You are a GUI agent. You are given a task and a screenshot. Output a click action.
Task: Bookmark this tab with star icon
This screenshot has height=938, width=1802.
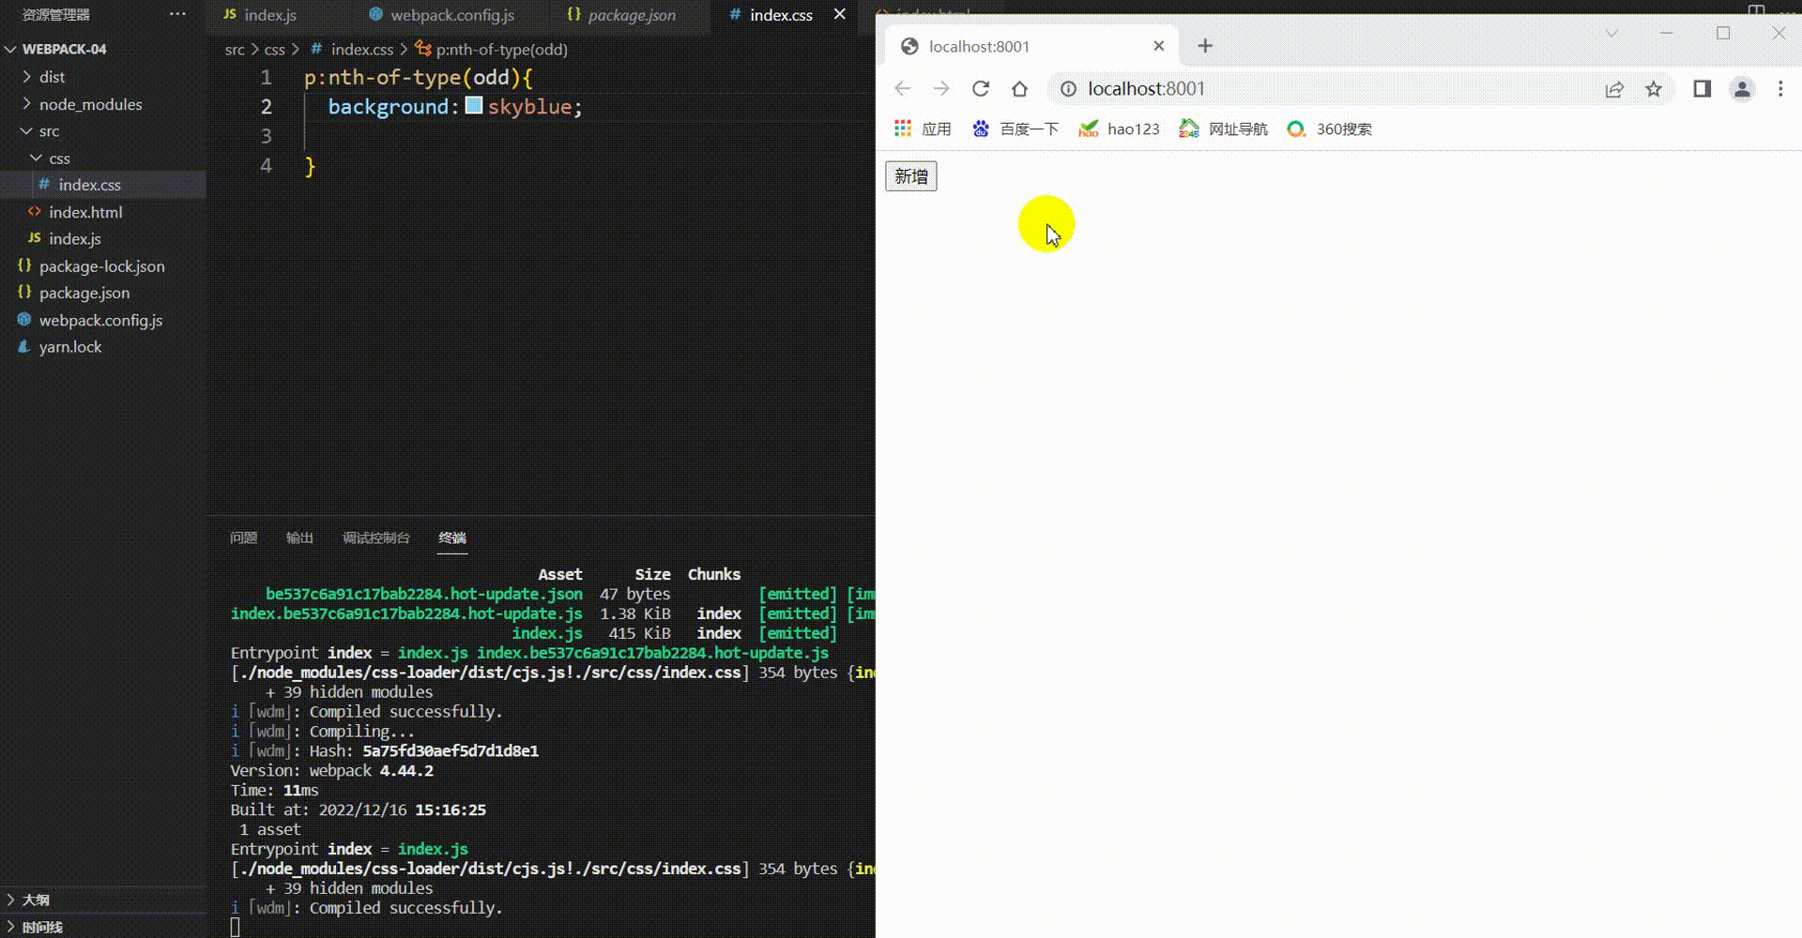click(x=1654, y=89)
